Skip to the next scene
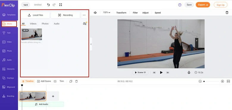The image size is (232, 110). (x=168, y=73)
